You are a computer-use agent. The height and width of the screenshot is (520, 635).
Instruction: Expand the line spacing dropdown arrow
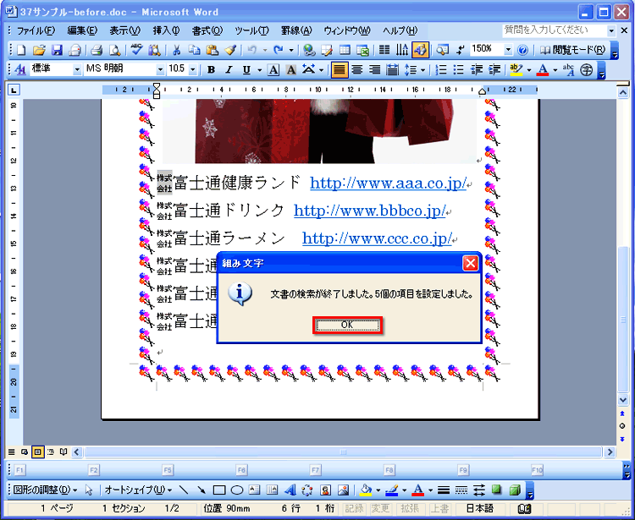pyautogui.click(x=422, y=70)
